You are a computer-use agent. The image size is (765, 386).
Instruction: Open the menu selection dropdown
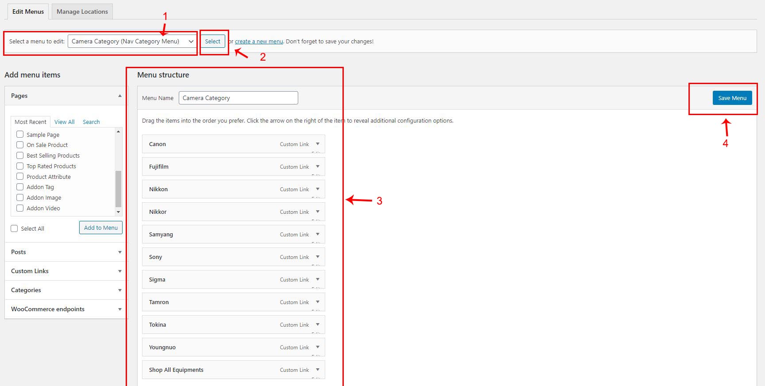tap(132, 41)
